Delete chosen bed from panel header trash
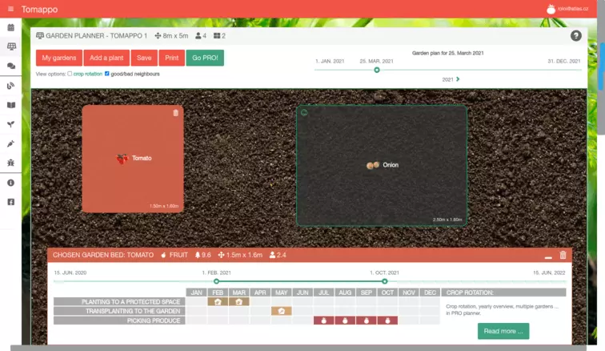 563,255
